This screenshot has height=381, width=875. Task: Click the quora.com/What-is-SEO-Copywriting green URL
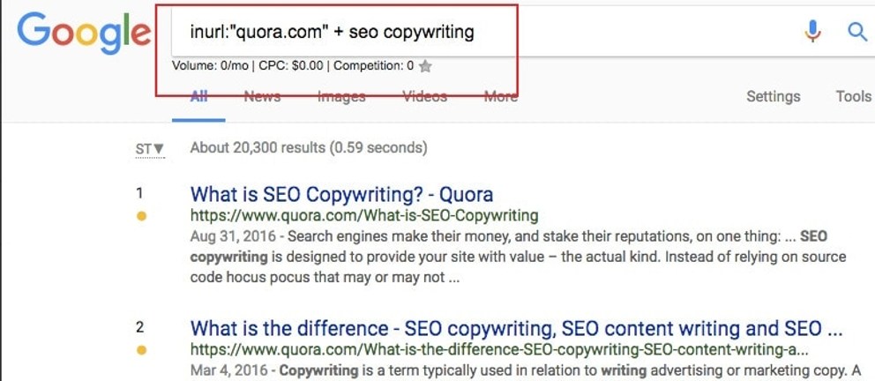pos(363,215)
